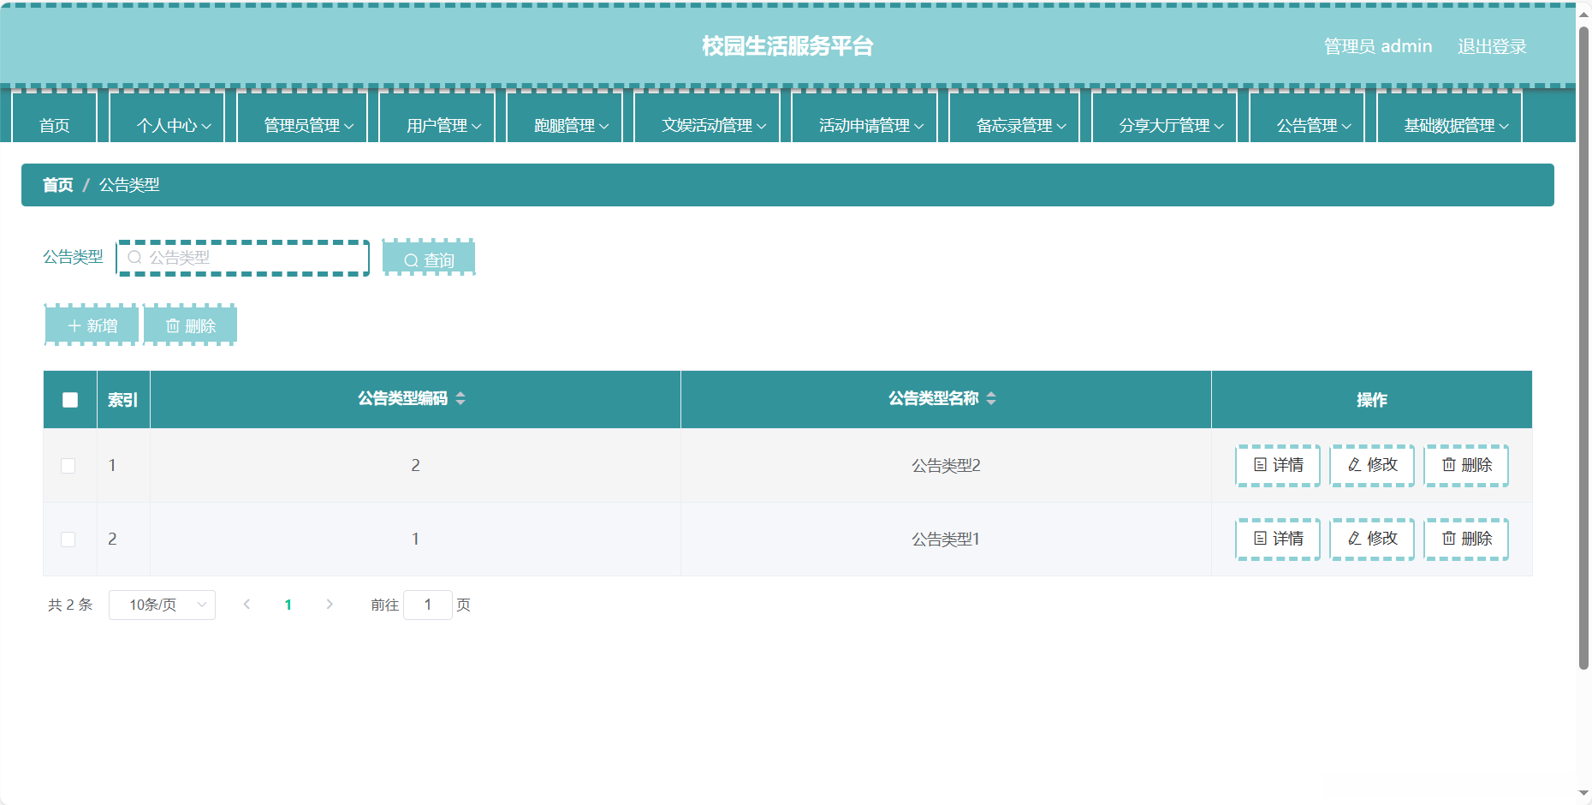Go to the previous page arrow
The width and height of the screenshot is (1592, 805).
coord(247,605)
